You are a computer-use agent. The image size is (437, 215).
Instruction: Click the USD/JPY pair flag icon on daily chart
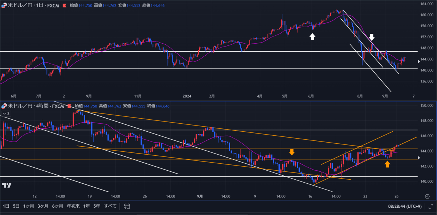[x=4, y=5]
